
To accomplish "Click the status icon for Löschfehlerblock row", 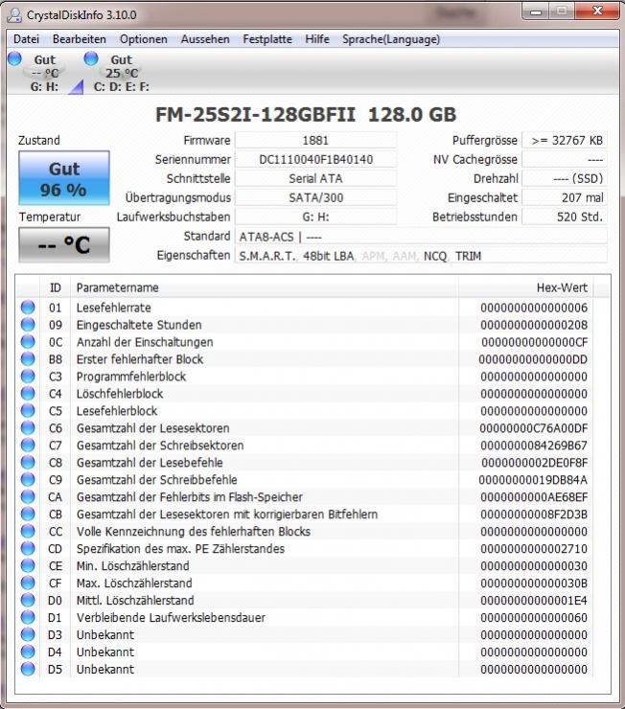I will pyautogui.click(x=28, y=393).
